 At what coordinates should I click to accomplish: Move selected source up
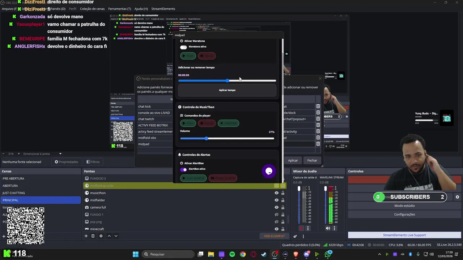(x=109, y=236)
